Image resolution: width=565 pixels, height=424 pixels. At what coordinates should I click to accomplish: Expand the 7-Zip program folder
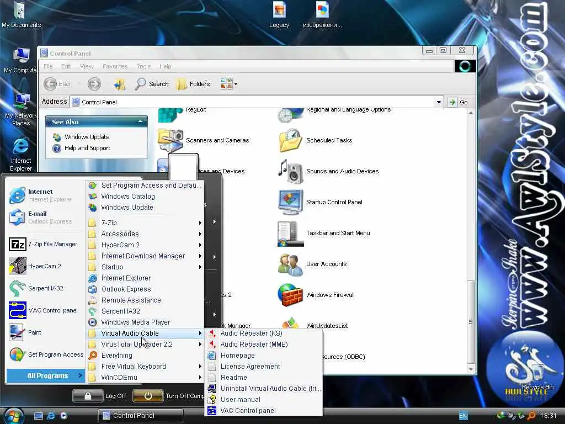145,223
